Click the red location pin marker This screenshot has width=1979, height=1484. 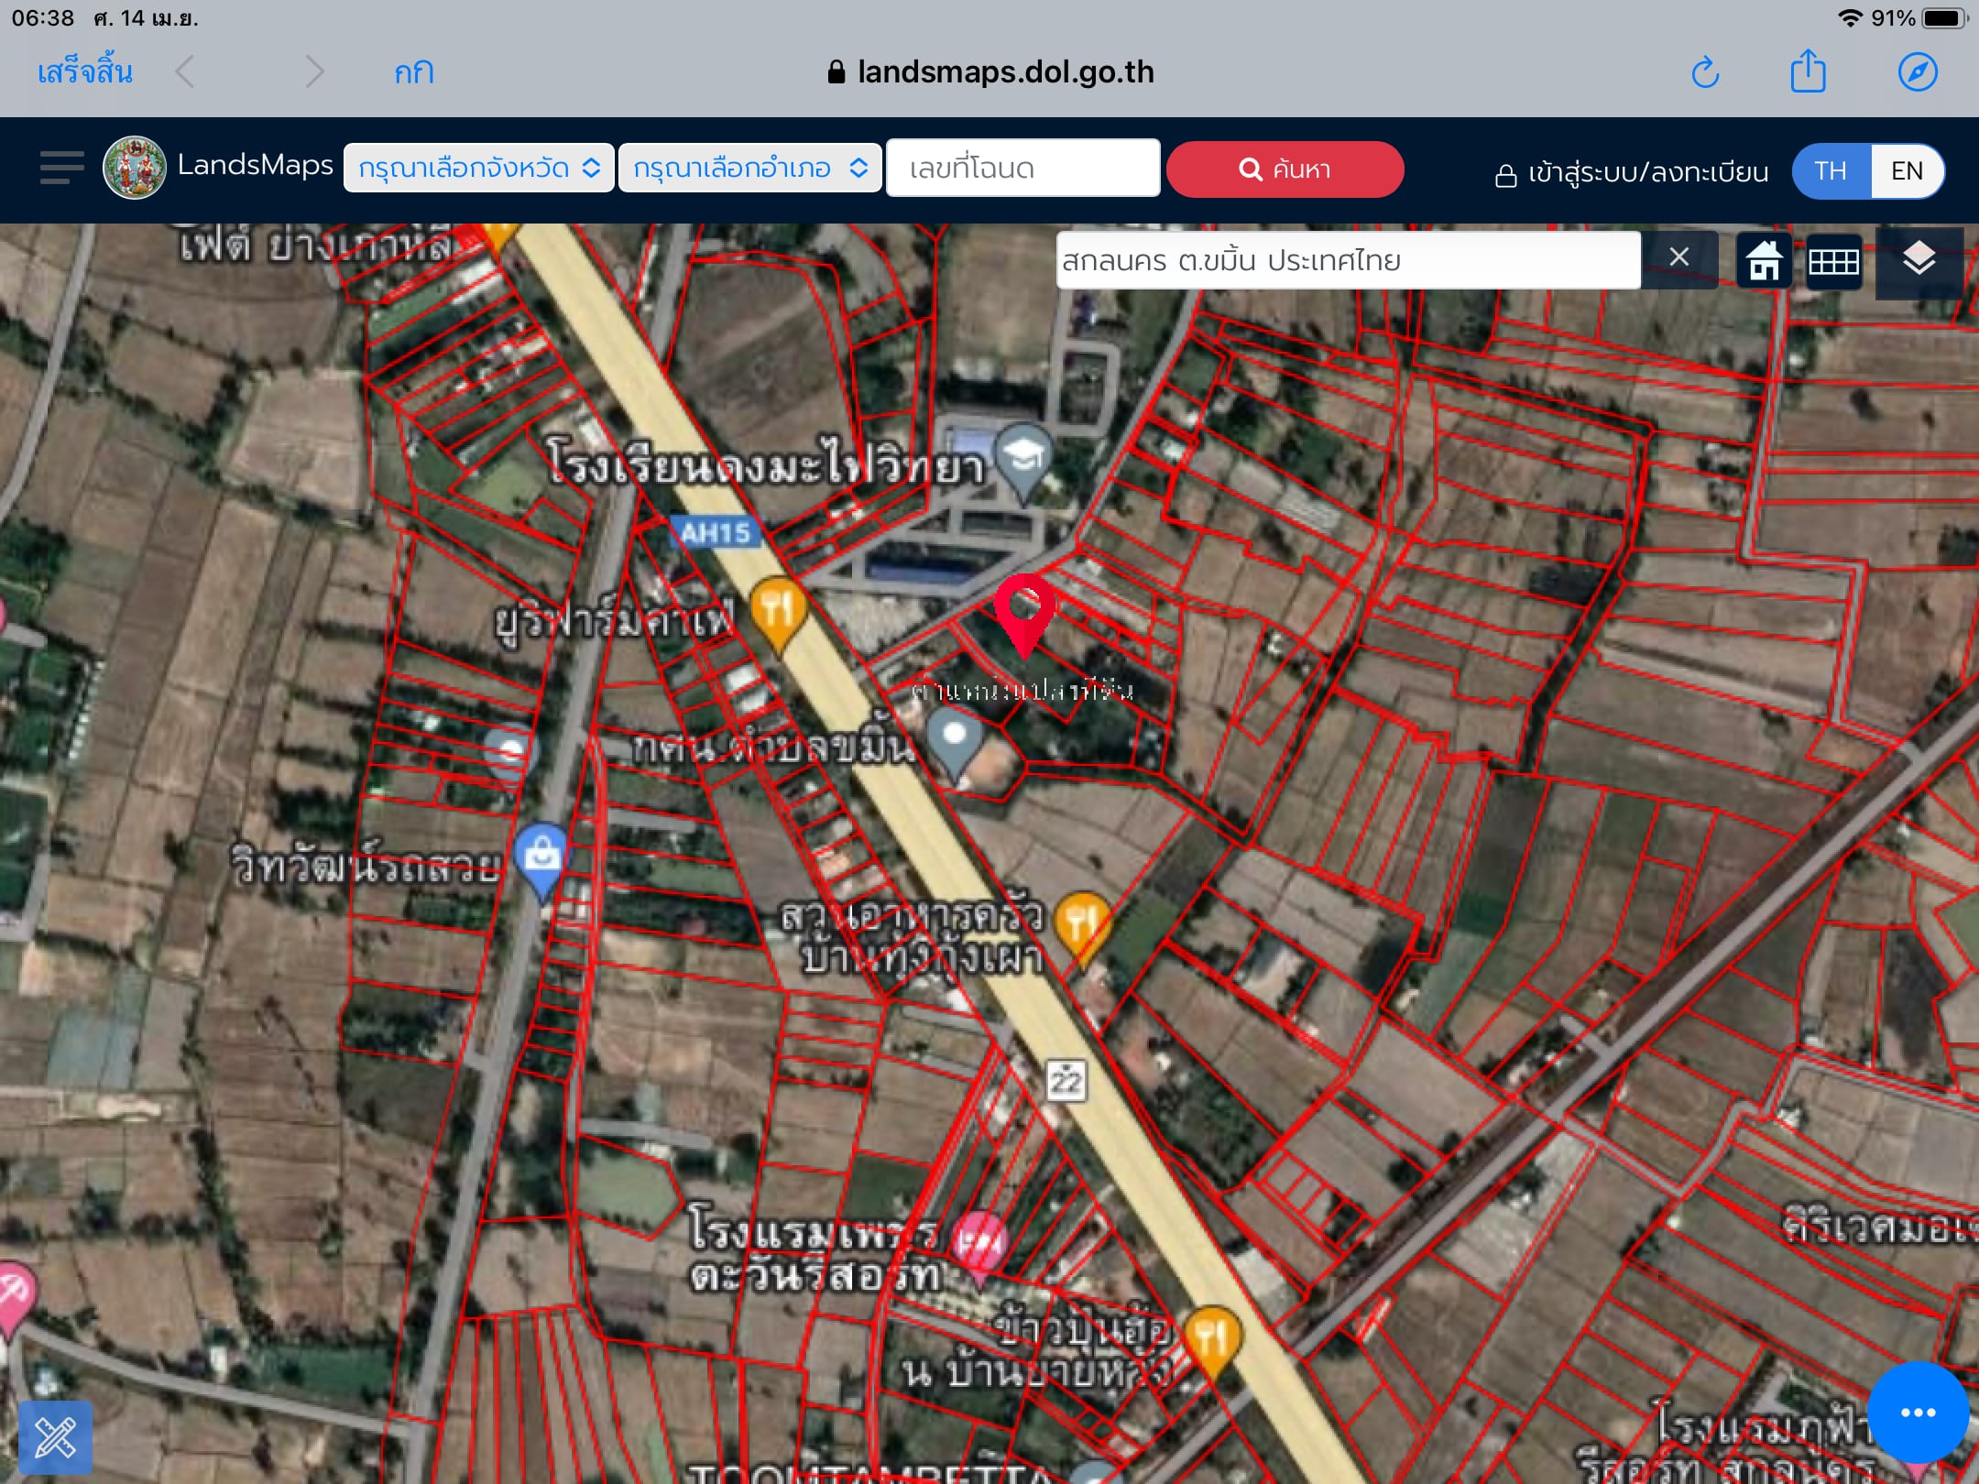[1024, 615]
